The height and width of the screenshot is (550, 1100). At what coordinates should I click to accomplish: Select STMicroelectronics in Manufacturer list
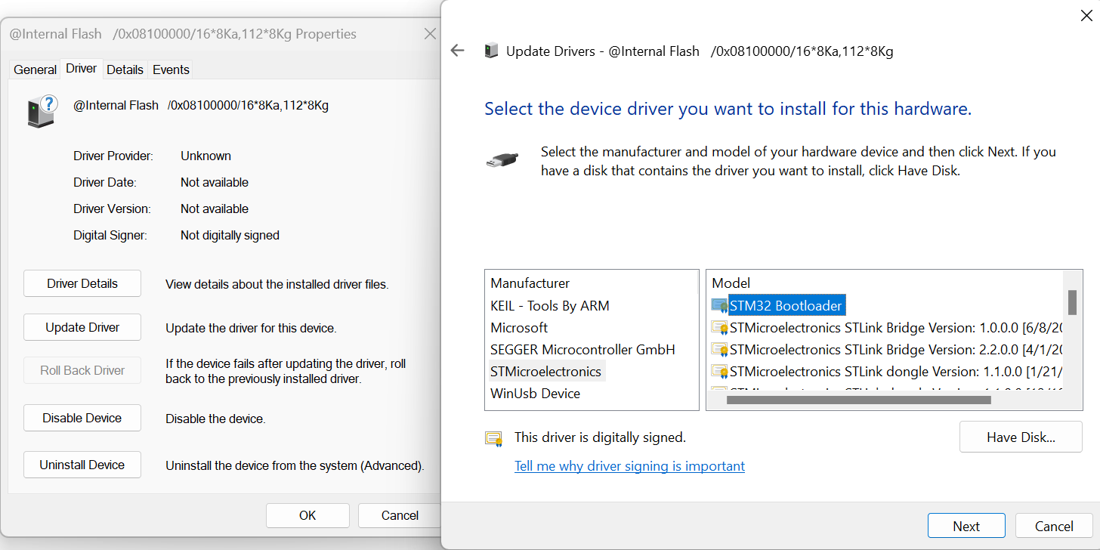click(545, 372)
